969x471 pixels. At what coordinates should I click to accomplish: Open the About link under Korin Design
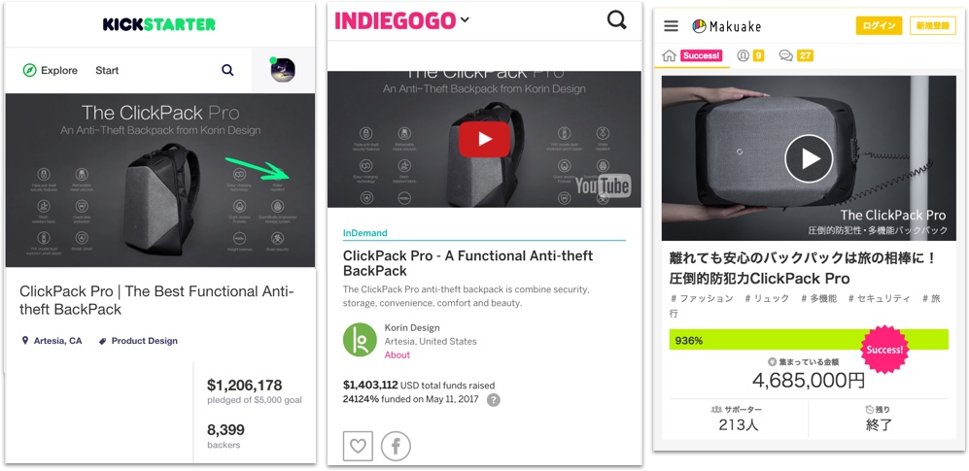click(x=398, y=354)
